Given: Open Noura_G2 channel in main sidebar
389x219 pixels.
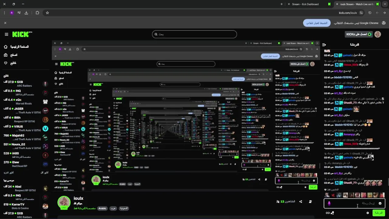Looking at the screenshot, I should point(26,146).
